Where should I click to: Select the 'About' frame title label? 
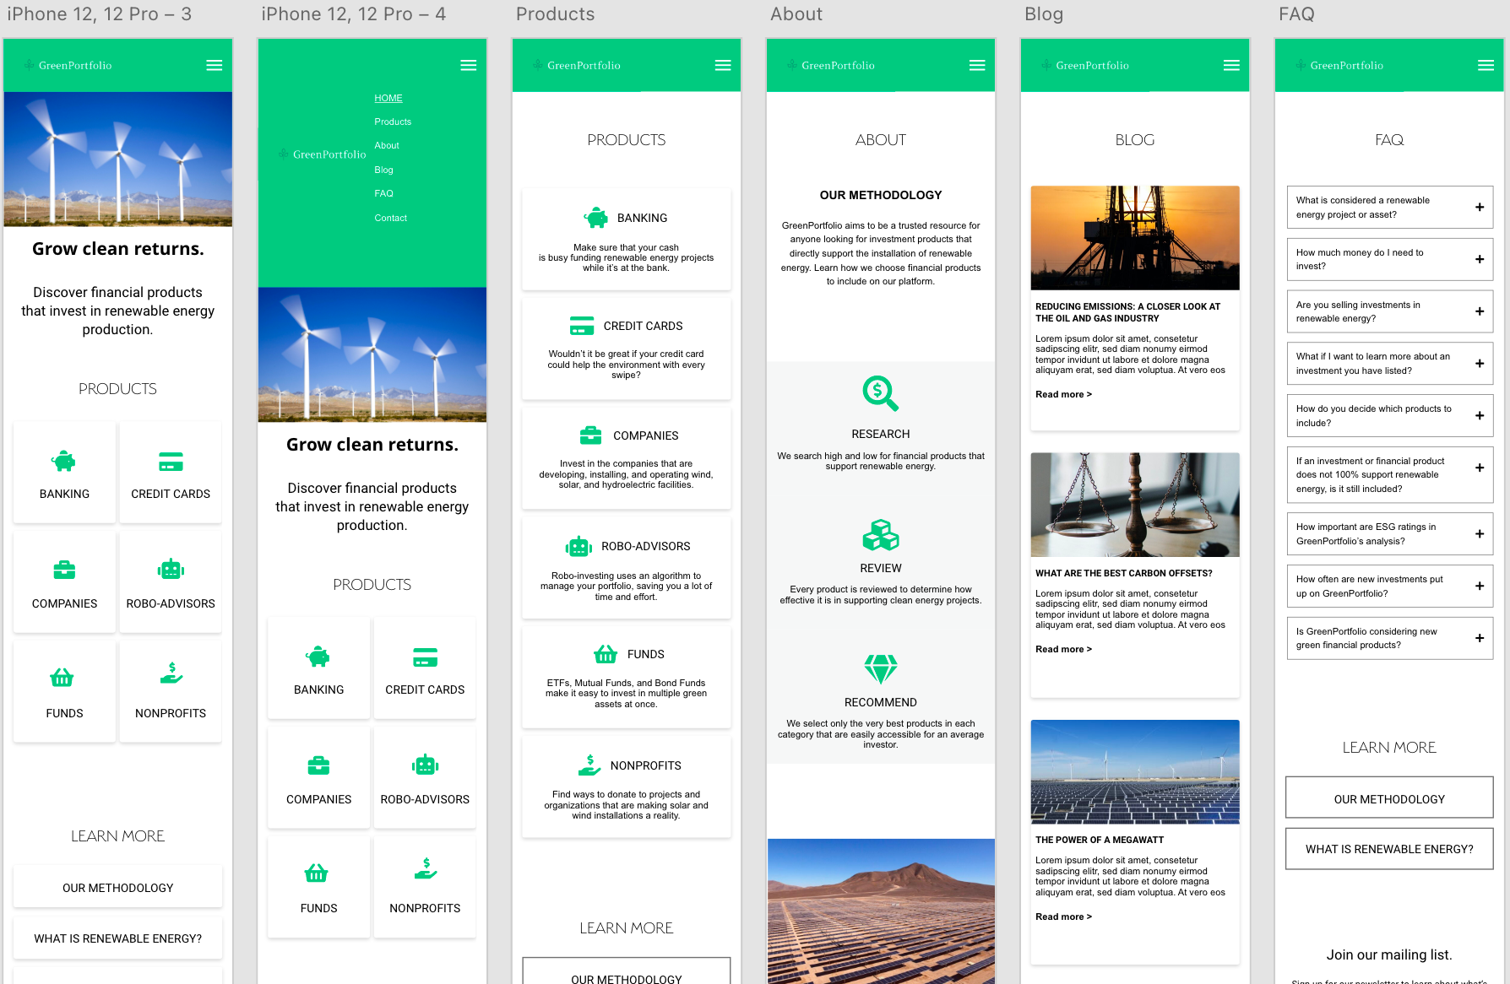pyautogui.click(x=796, y=14)
